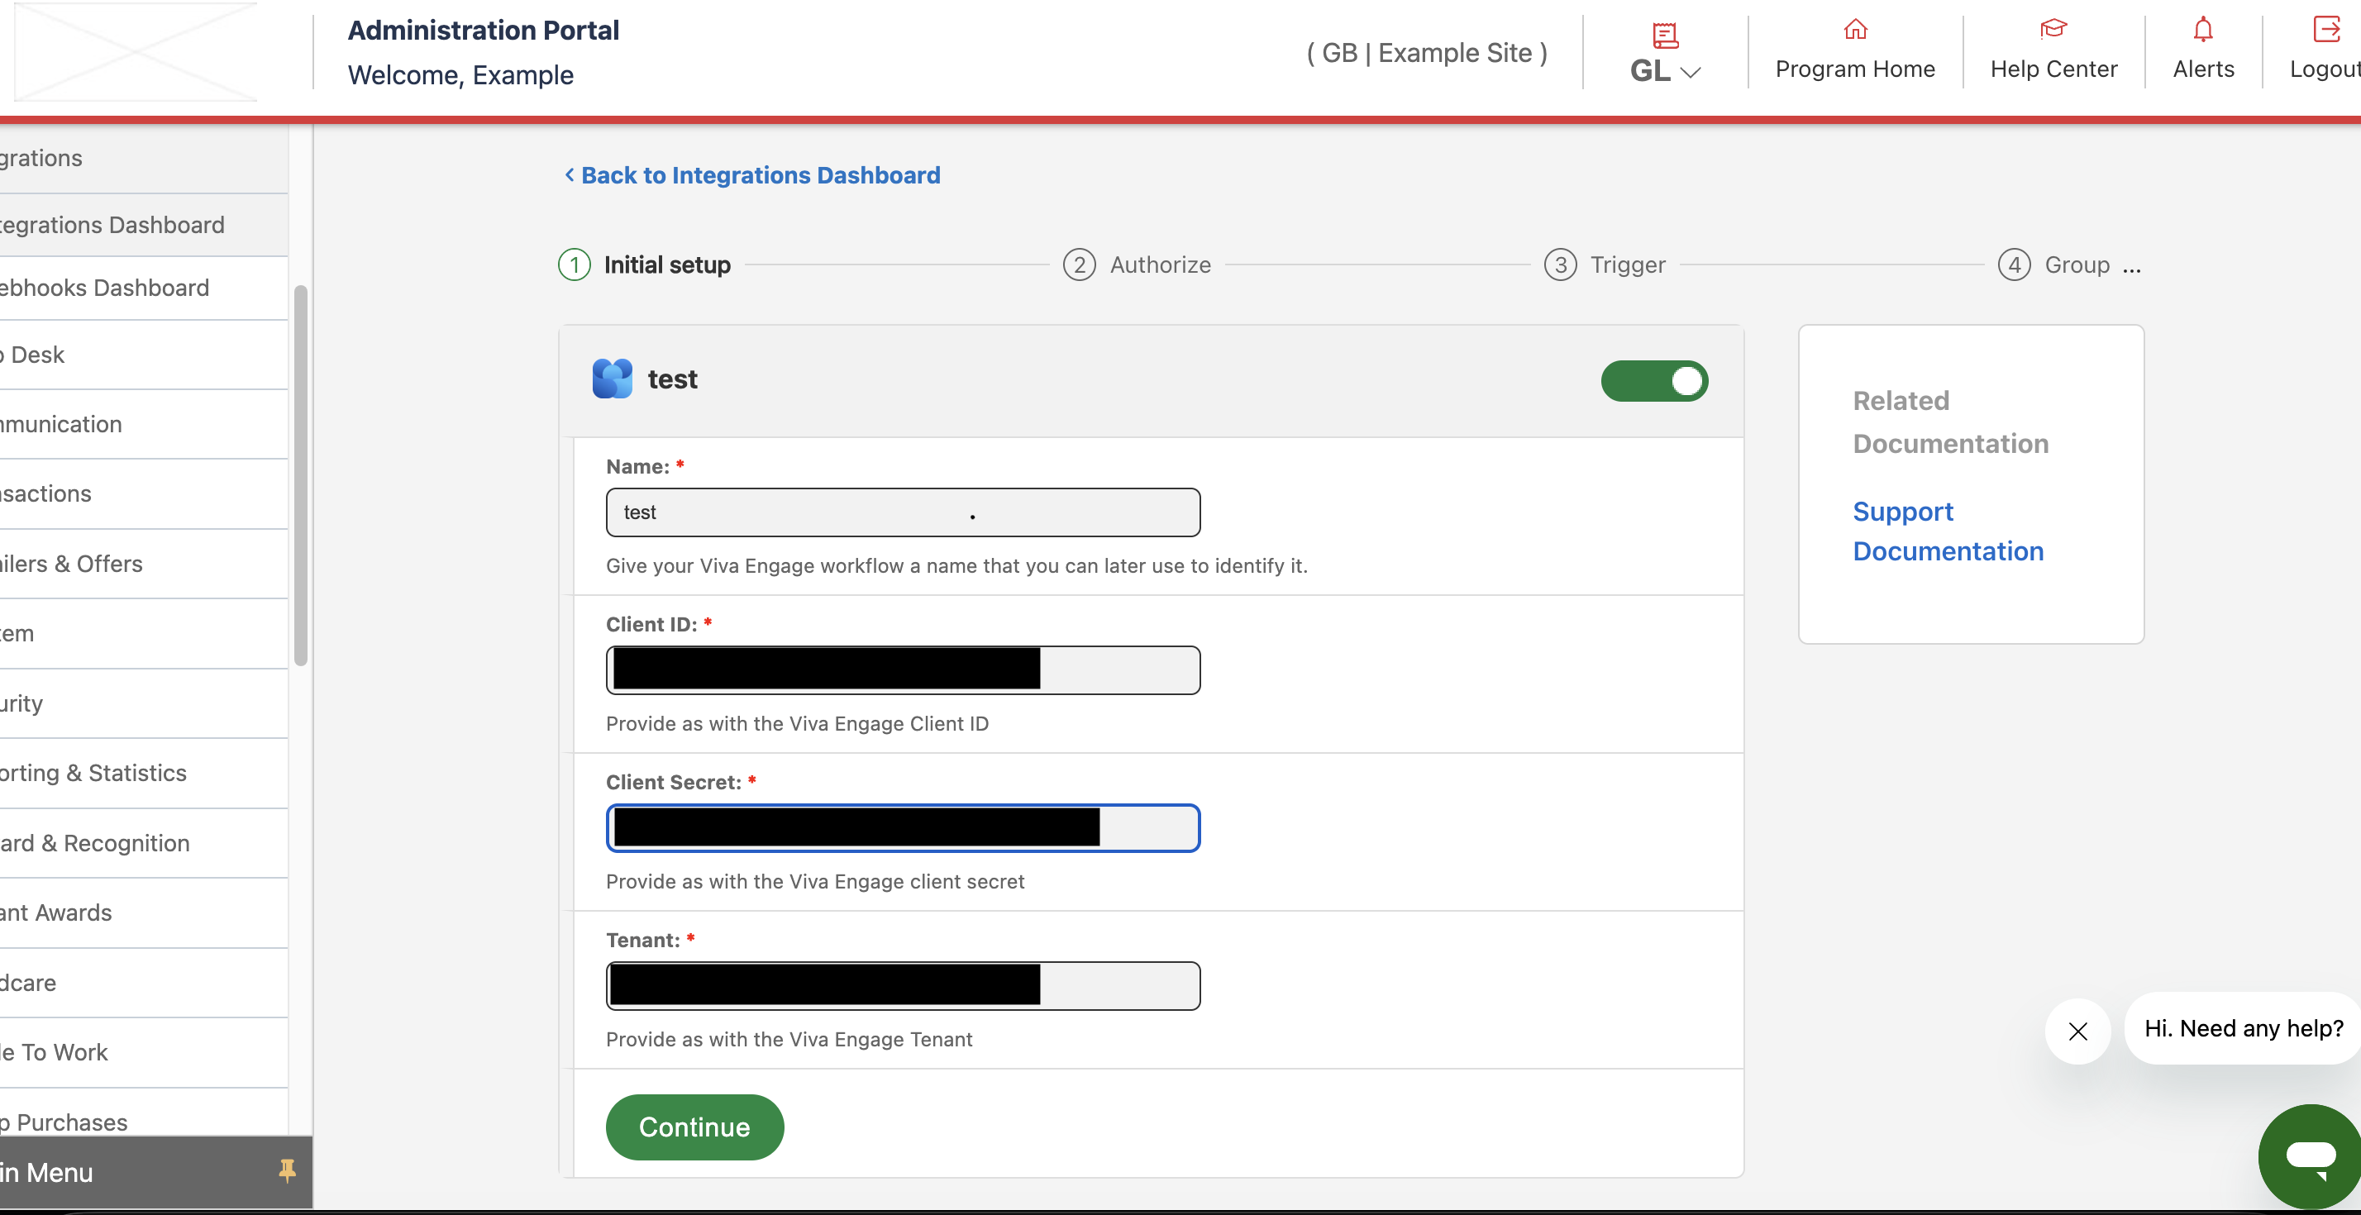Select Retailers & Offers sidebar item
2361x1215 pixels.
tap(144, 564)
